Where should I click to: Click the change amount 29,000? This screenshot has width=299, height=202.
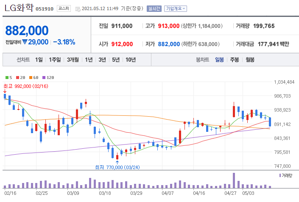tap(38, 42)
